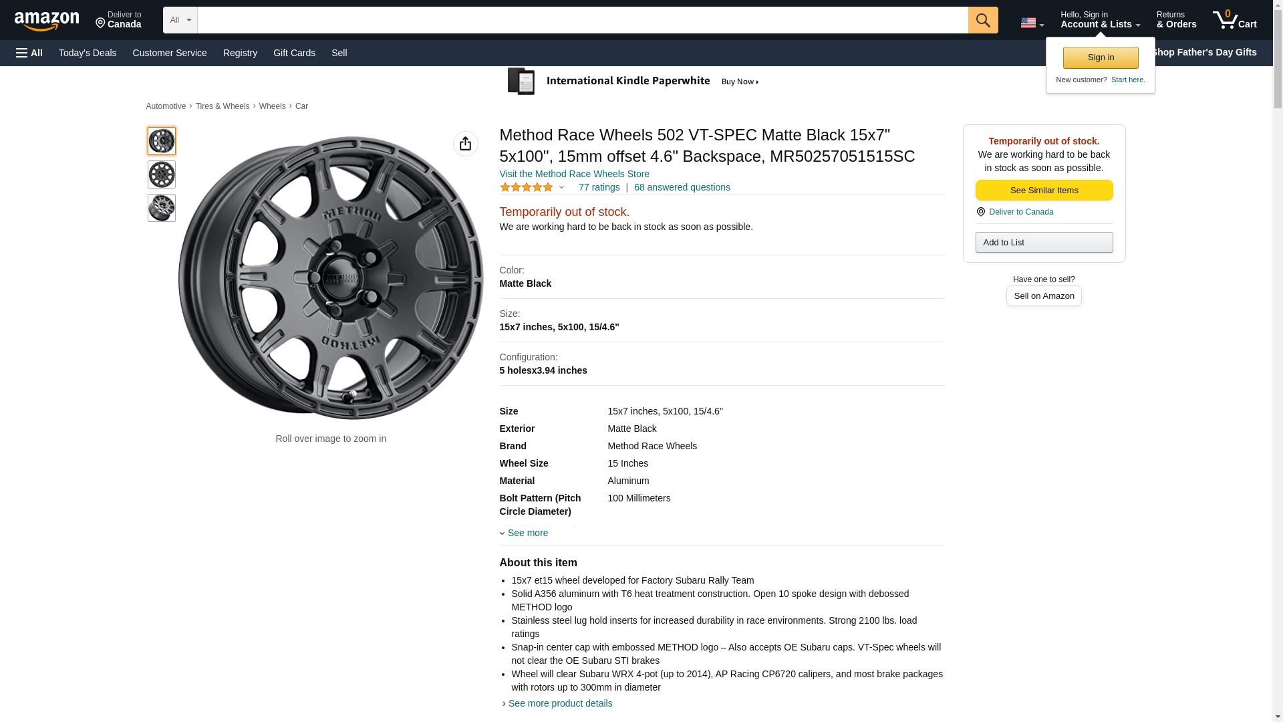
Task: Select the second wheel thumbnail
Action: coord(162,174)
